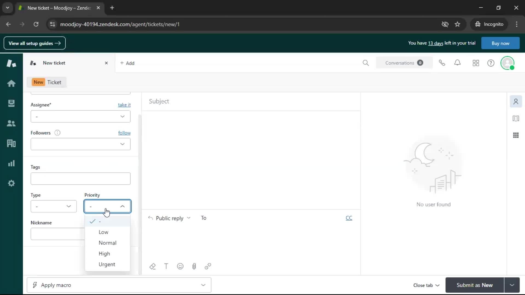
Task: Bookmark page with star icon
Action: click(x=457, y=24)
